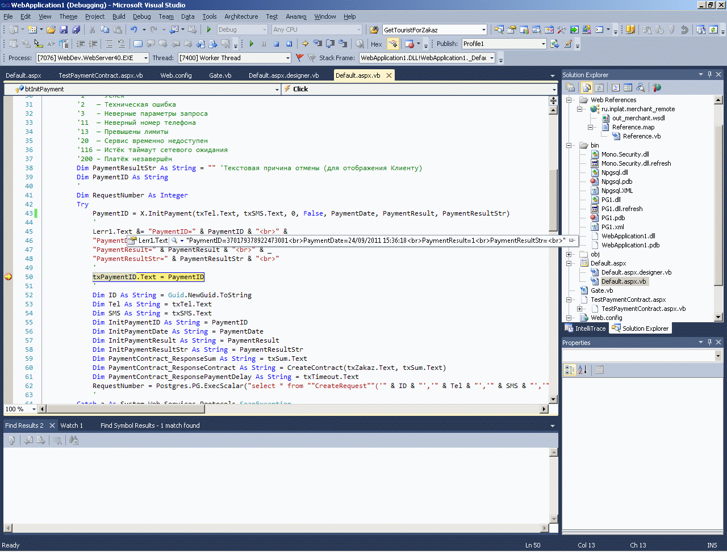This screenshot has width=727, height=552.
Task: Click Show All Files in Solution Explorer
Action: point(586,87)
